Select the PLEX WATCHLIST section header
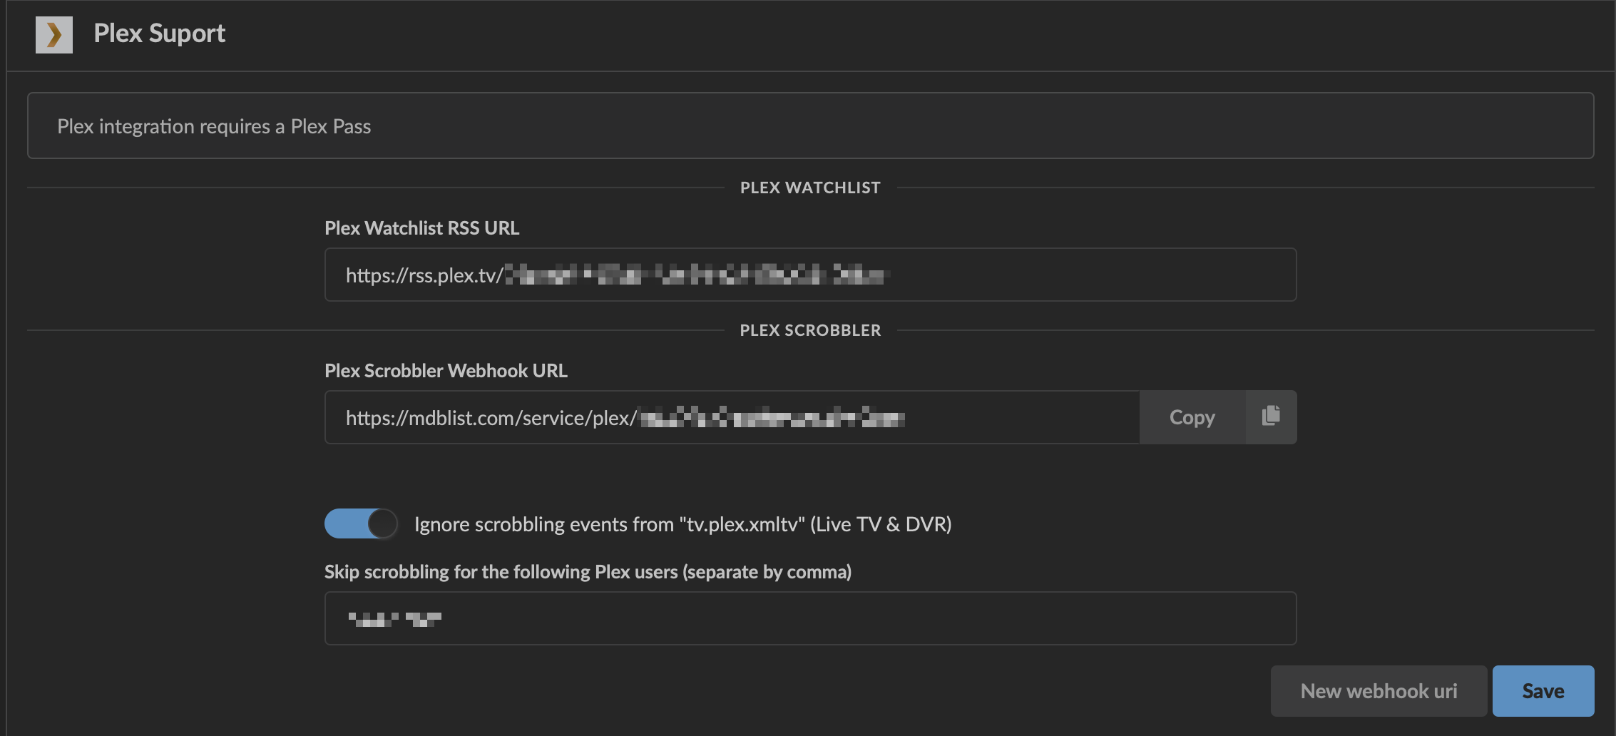 (810, 188)
